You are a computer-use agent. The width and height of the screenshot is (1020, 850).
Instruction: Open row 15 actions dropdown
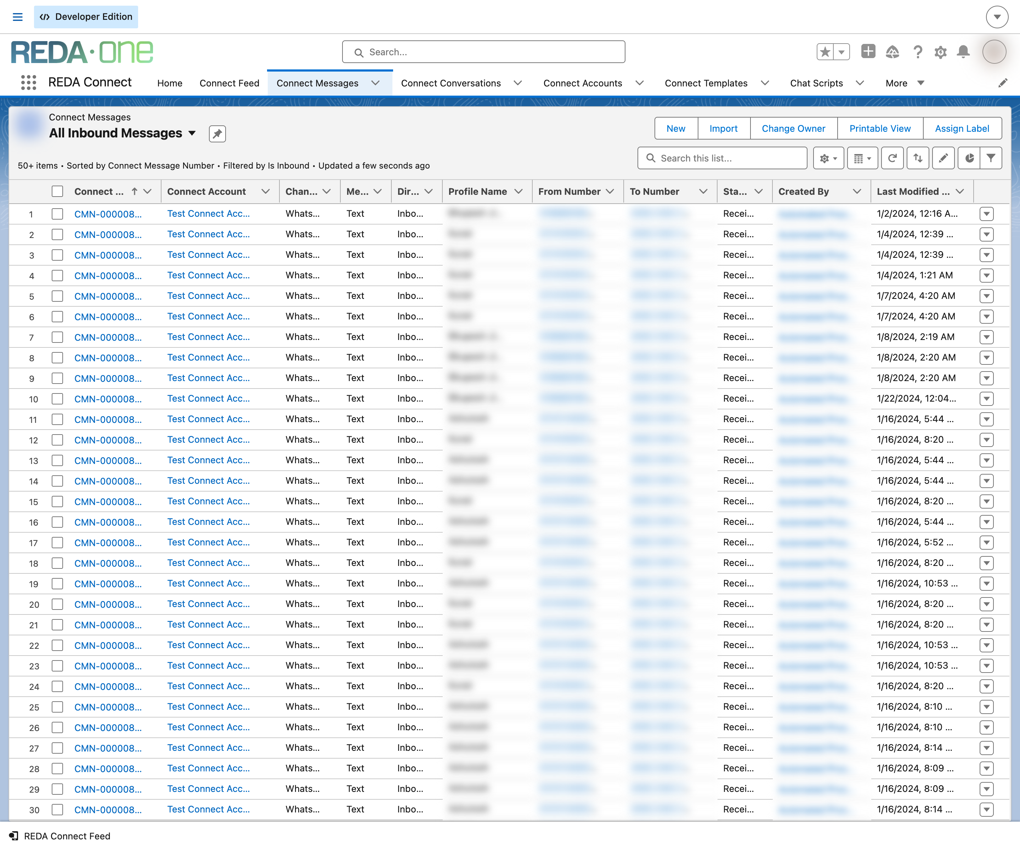click(986, 501)
